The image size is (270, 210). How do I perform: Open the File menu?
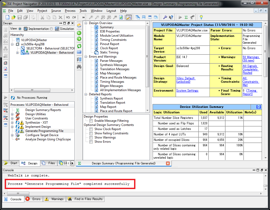click(11, 11)
